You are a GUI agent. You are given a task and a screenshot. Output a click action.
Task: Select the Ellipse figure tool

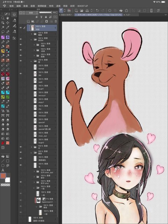click(x=3, y=166)
